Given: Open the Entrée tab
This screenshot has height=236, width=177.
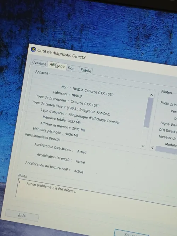Looking at the screenshot, I should pos(86,71).
